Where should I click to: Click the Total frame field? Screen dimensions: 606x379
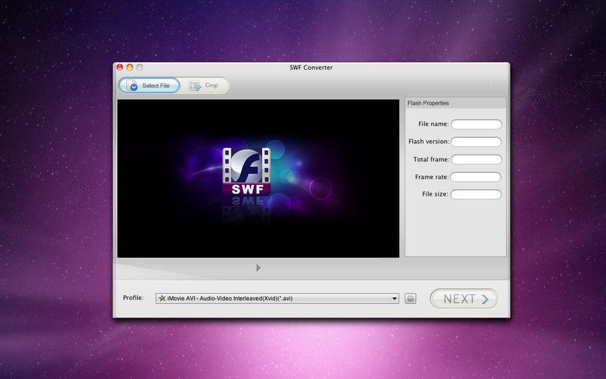click(476, 159)
